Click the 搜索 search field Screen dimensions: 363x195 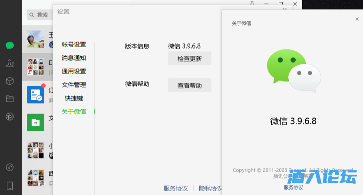40,15
